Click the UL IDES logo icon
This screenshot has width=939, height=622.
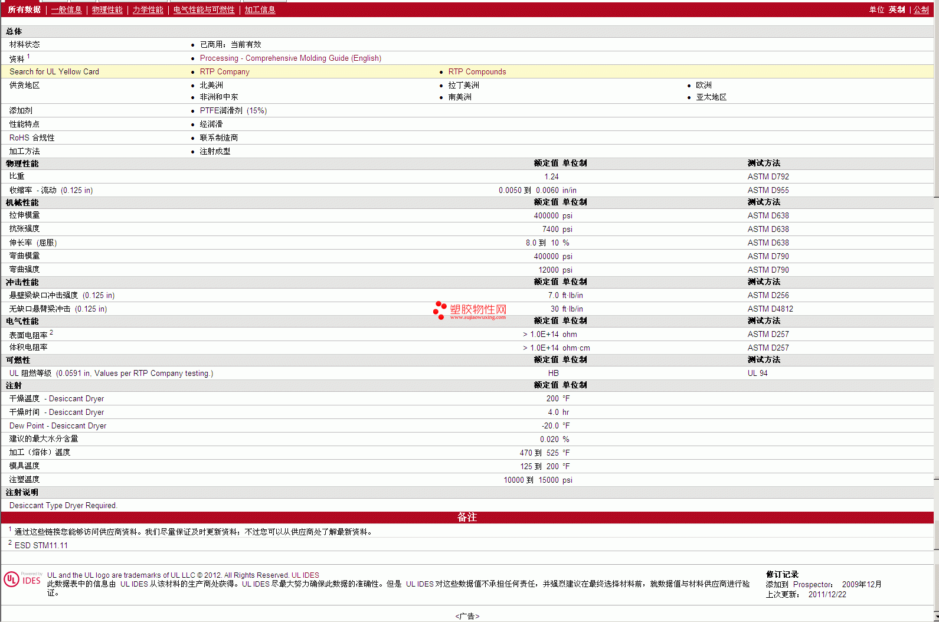22,579
